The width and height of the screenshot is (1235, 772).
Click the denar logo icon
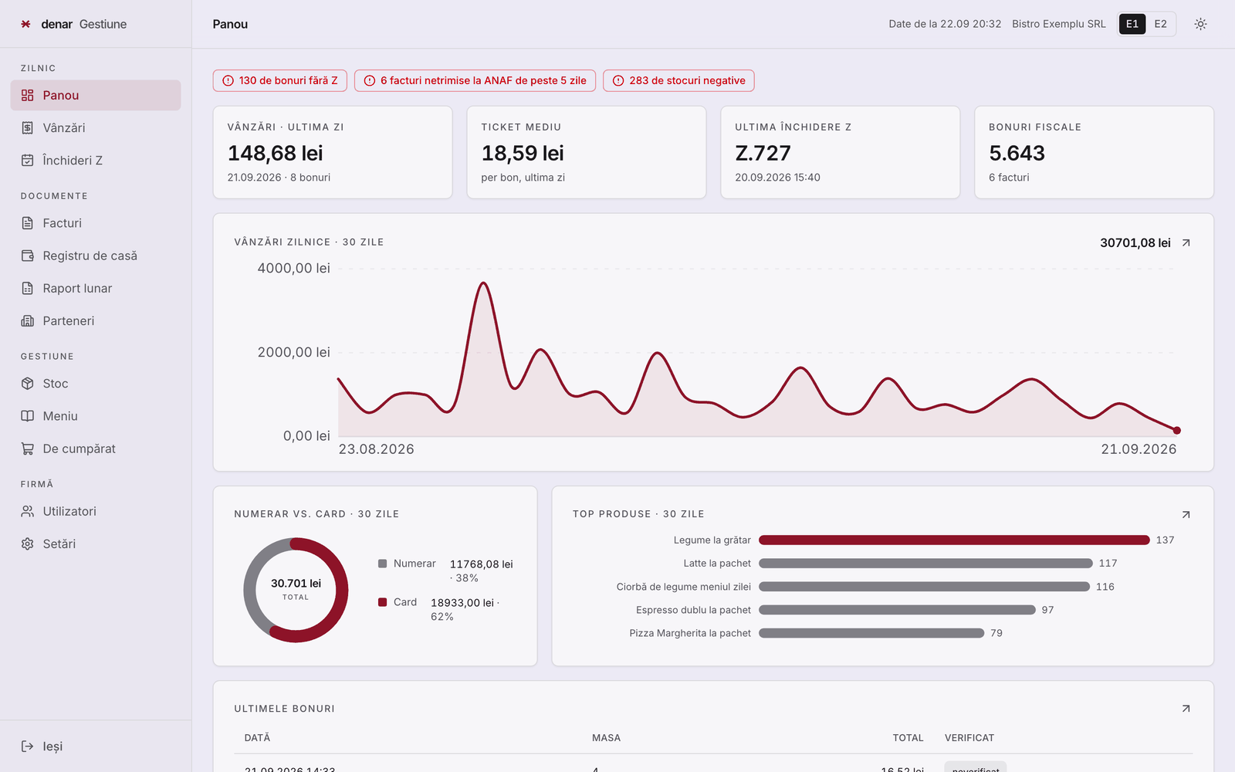point(26,24)
